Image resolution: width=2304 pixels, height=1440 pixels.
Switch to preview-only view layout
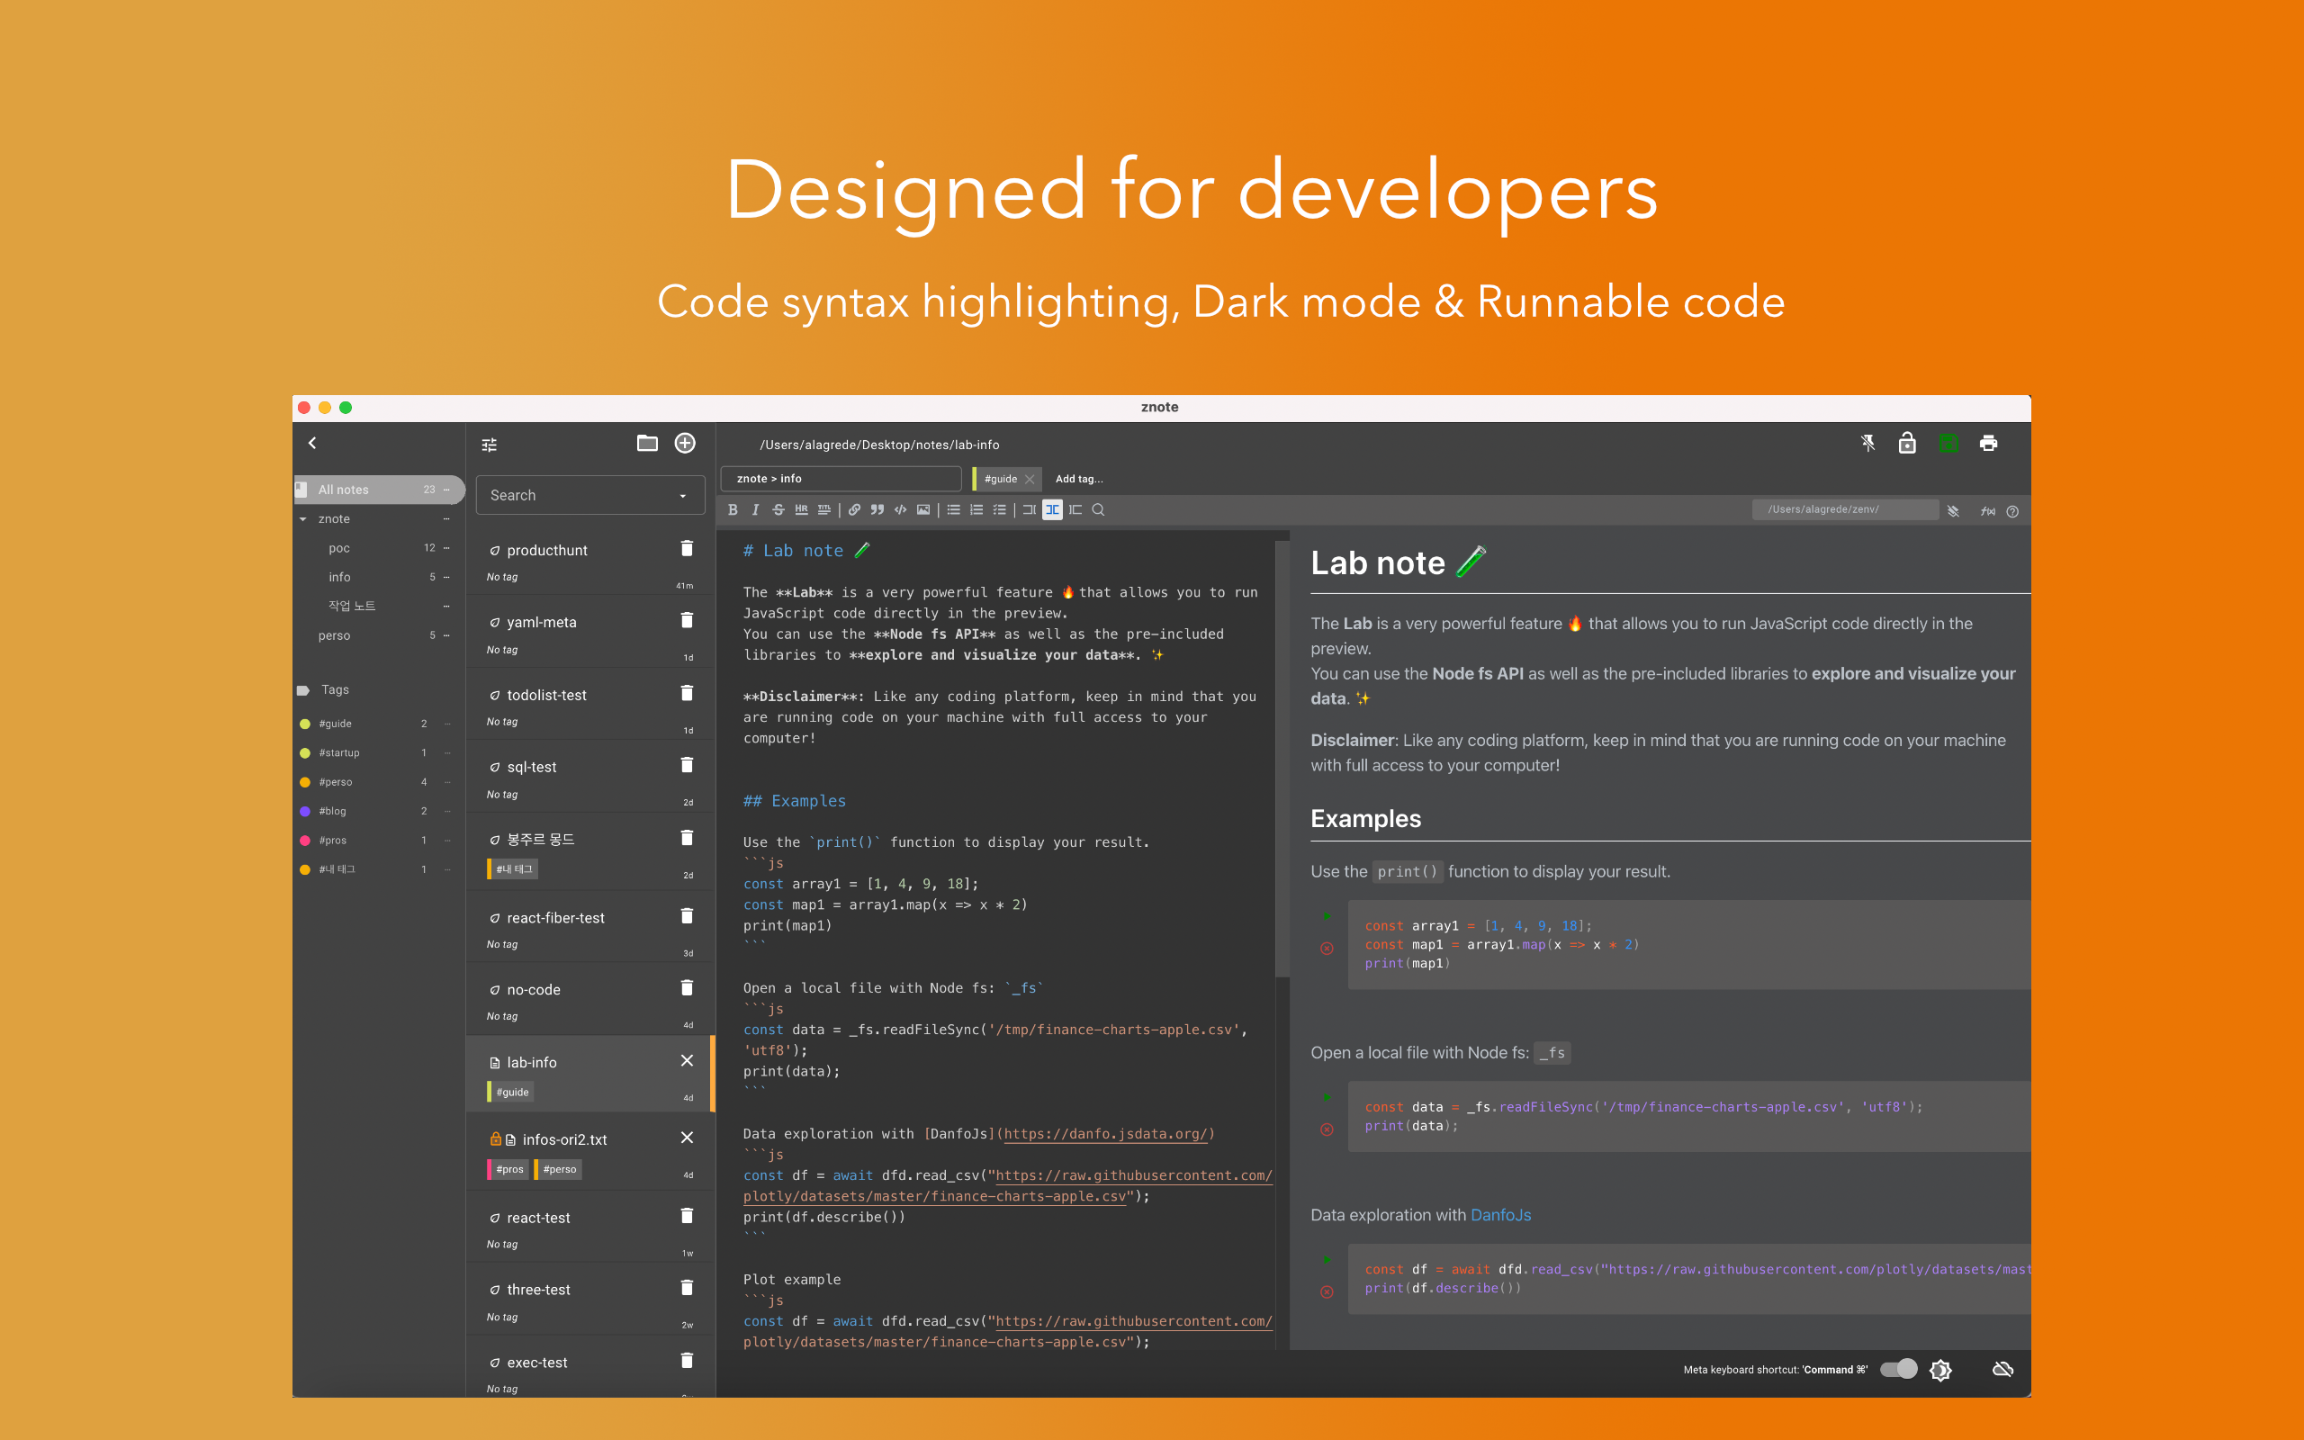pyautogui.click(x=1075, y=509)
